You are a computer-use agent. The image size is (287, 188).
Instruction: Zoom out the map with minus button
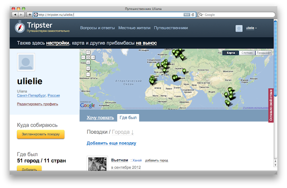pos(88,74)
